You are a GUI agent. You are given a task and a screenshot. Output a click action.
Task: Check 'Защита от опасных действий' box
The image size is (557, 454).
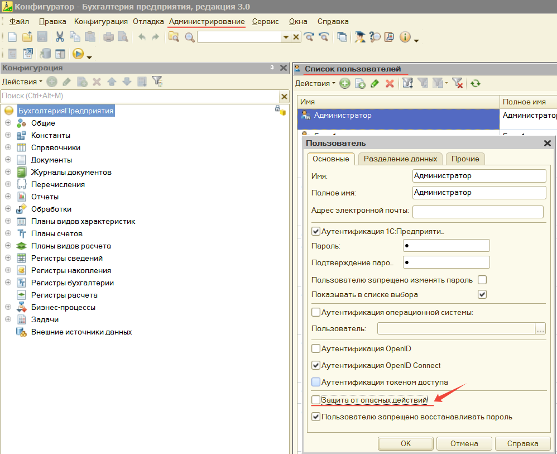coord(315,400)
